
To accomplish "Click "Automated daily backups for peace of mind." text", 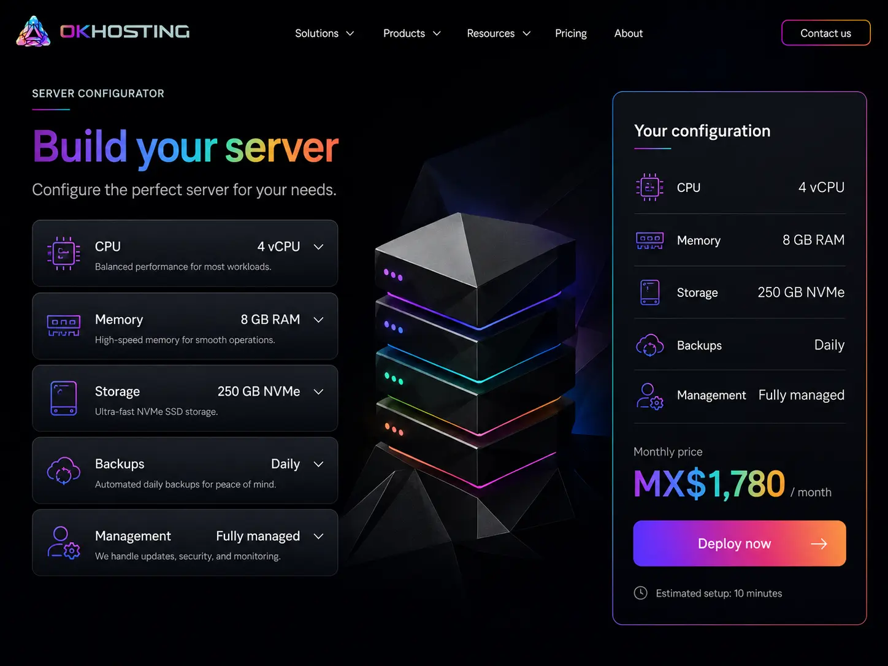I will pyautogui.click(x=185, y=484).
